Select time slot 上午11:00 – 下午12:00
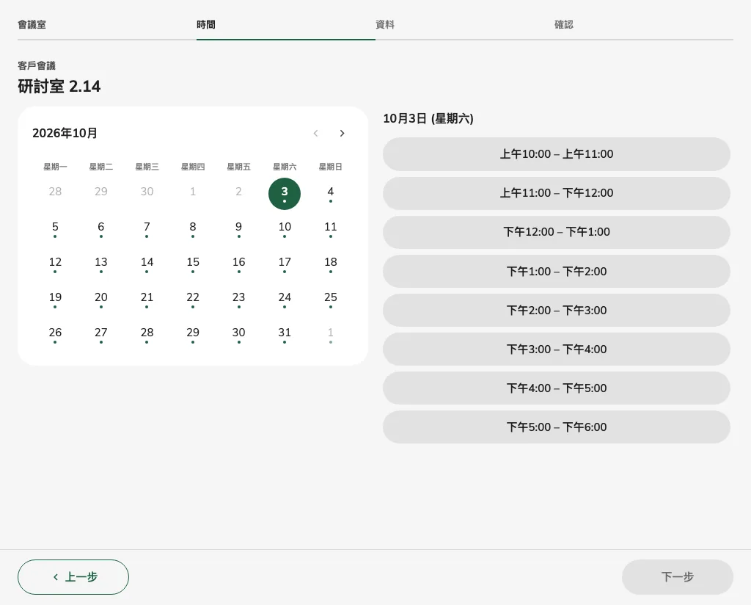The height and width of the screenshot is (605, 751). pos(557,193)
